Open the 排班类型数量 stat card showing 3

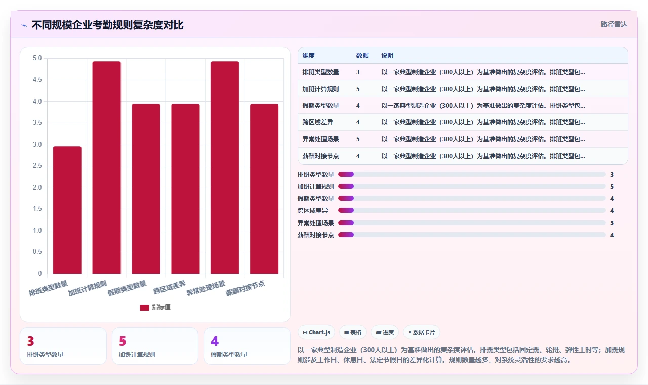pos(63,346)
